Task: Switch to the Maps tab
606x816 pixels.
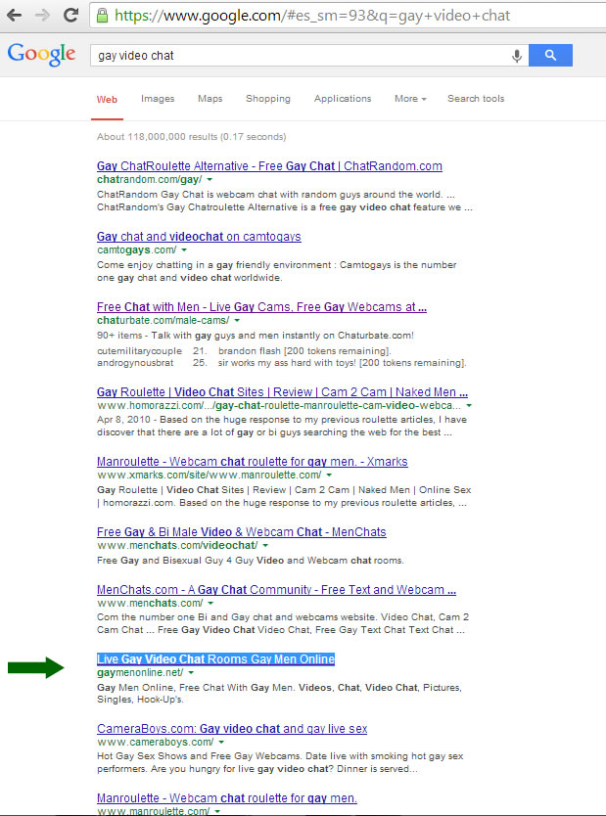Action: coord(210,99)
